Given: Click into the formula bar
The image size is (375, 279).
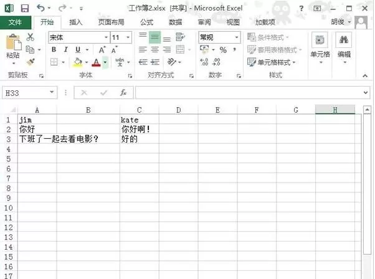Looking at the screenshot, I should click(x=249, y=93).
